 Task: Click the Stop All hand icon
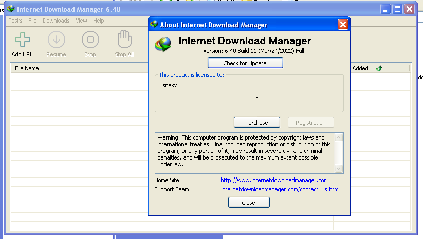point(124,39)
